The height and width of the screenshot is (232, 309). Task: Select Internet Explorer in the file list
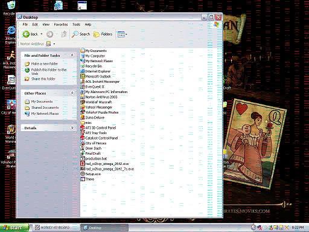coord(95,71)
